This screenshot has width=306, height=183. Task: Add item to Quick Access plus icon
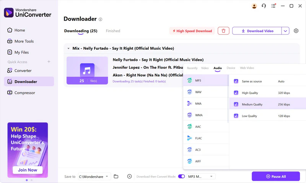tap(49, 62)
